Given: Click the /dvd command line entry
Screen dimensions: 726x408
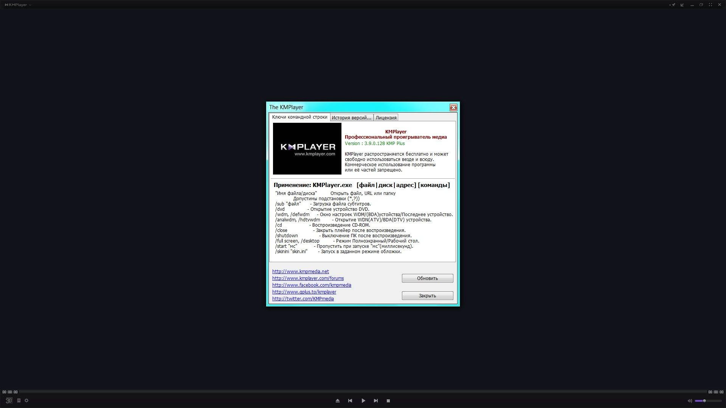Looking at the screenshot, I should pos(322,209).
